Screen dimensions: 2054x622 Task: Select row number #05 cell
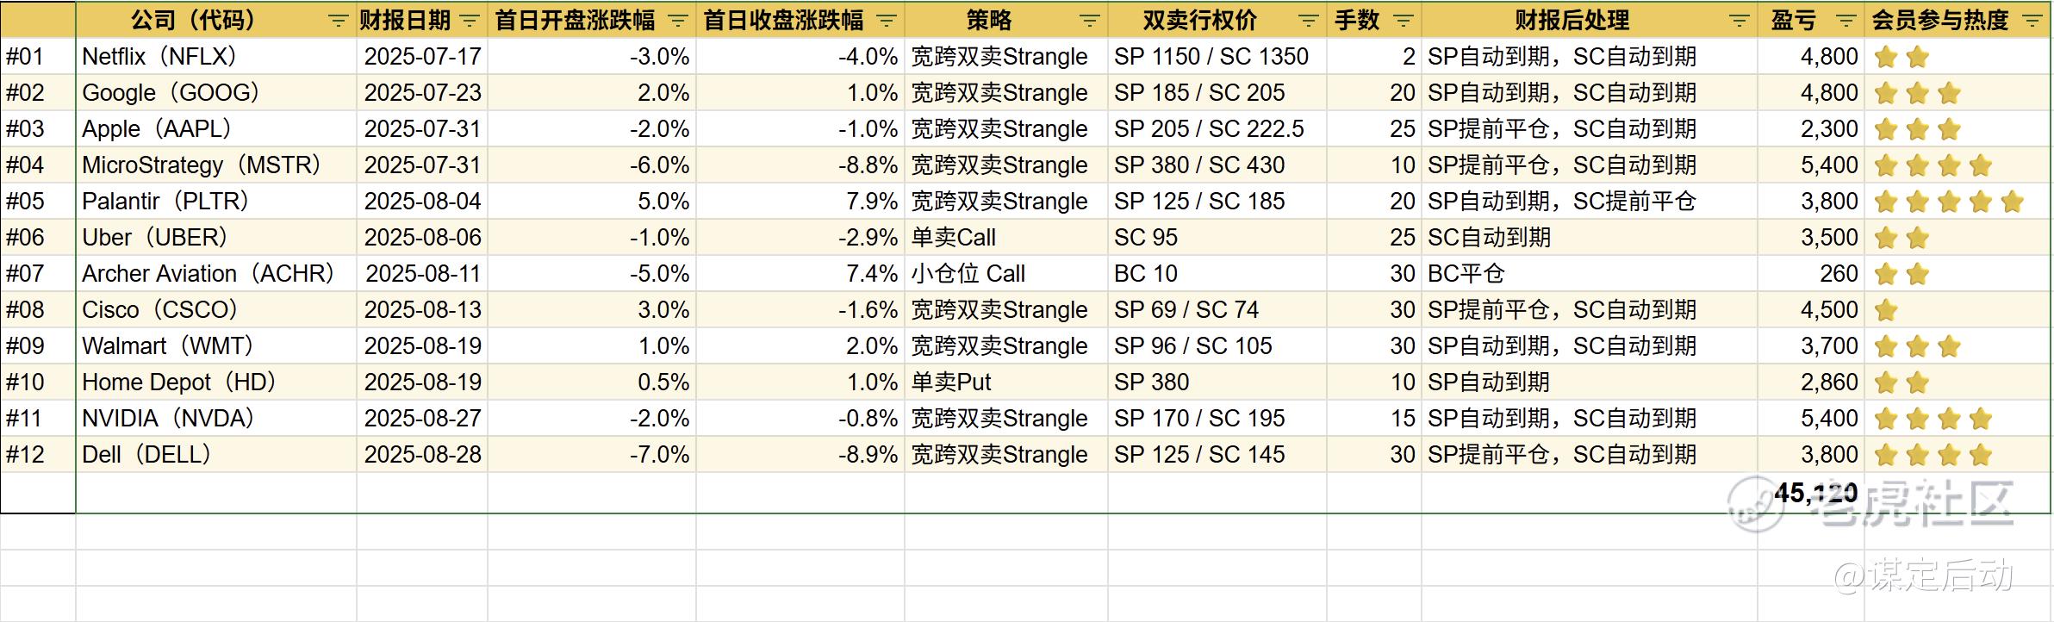[38, 201]
